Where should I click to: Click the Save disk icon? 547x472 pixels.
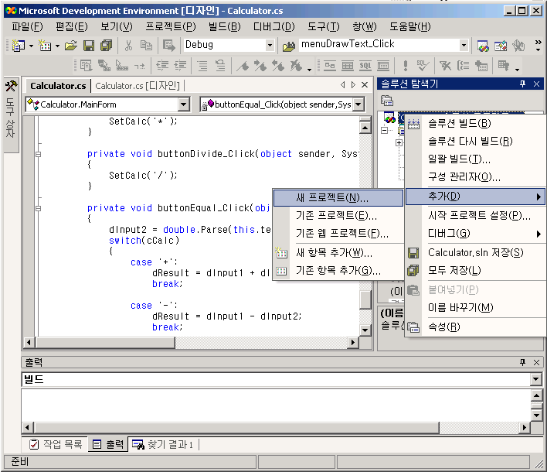pyautogui.click(x=89, y=46)
